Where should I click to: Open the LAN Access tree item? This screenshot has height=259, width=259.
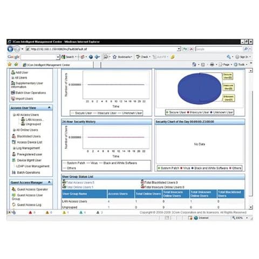pyautogui.click(x=35, y=119)
